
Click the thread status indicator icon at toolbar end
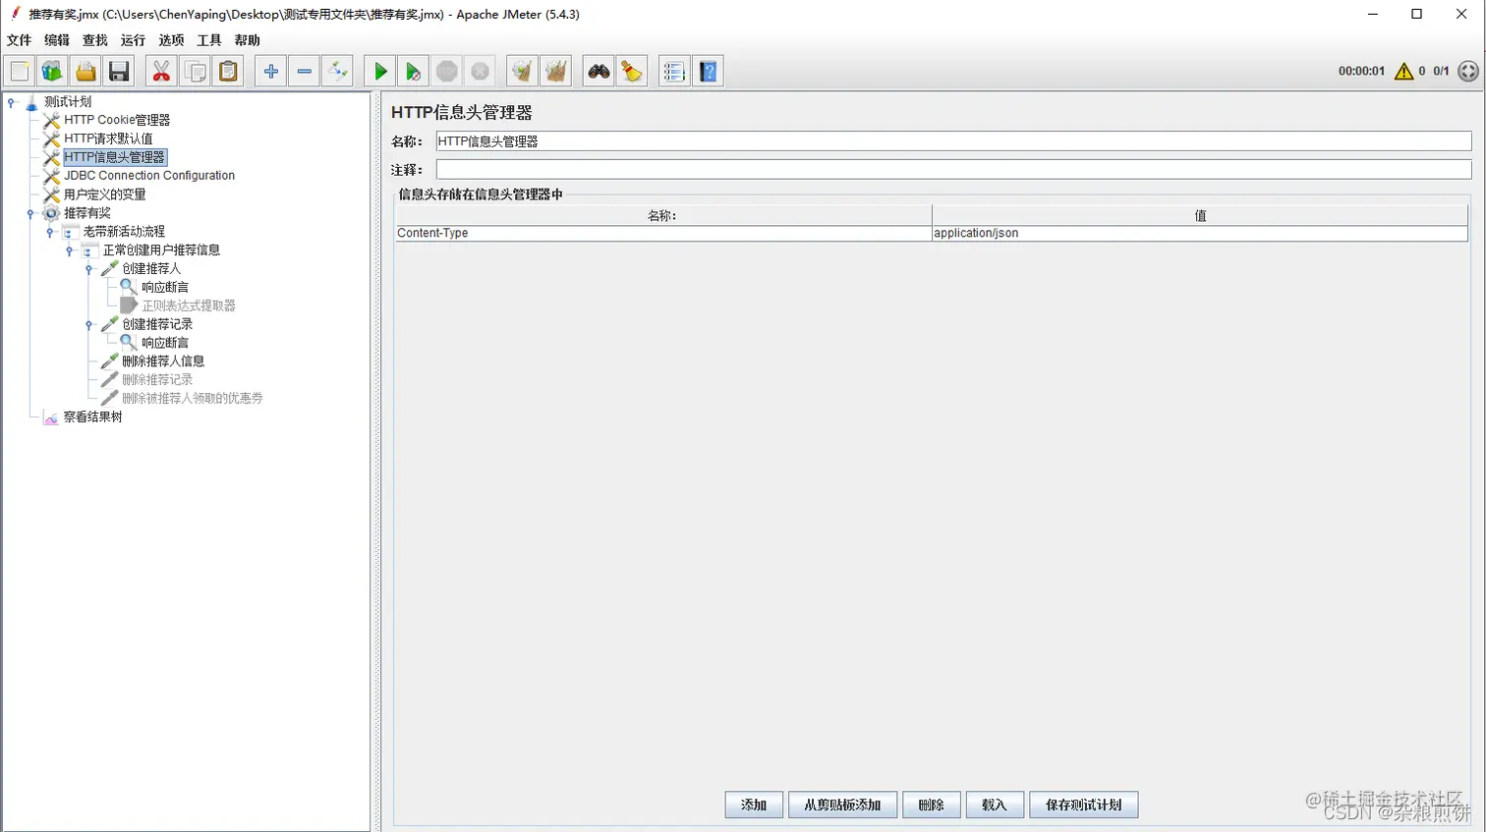coord(1467,71)
